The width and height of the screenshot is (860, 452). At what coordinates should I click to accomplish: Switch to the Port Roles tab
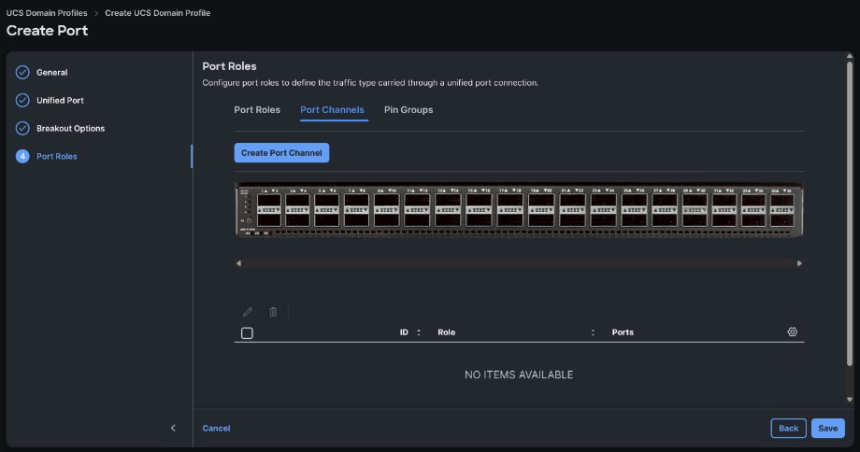(x=257, y=109)
